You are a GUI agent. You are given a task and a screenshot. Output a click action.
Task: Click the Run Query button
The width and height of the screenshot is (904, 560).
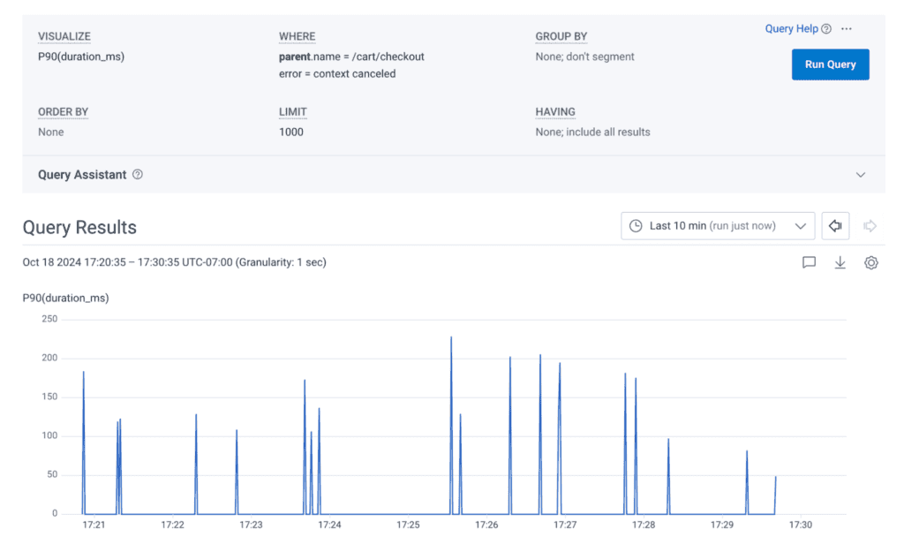coord(830,64)
